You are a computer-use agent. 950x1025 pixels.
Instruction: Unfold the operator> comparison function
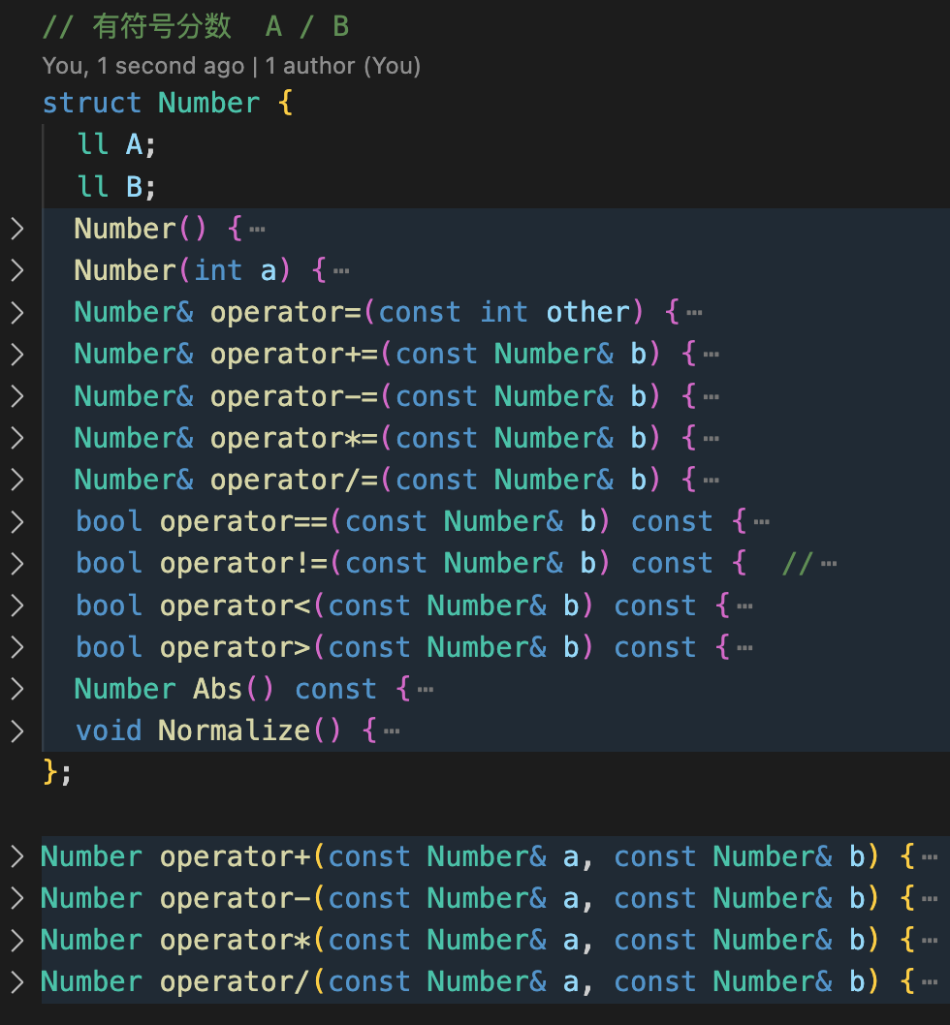16,647
